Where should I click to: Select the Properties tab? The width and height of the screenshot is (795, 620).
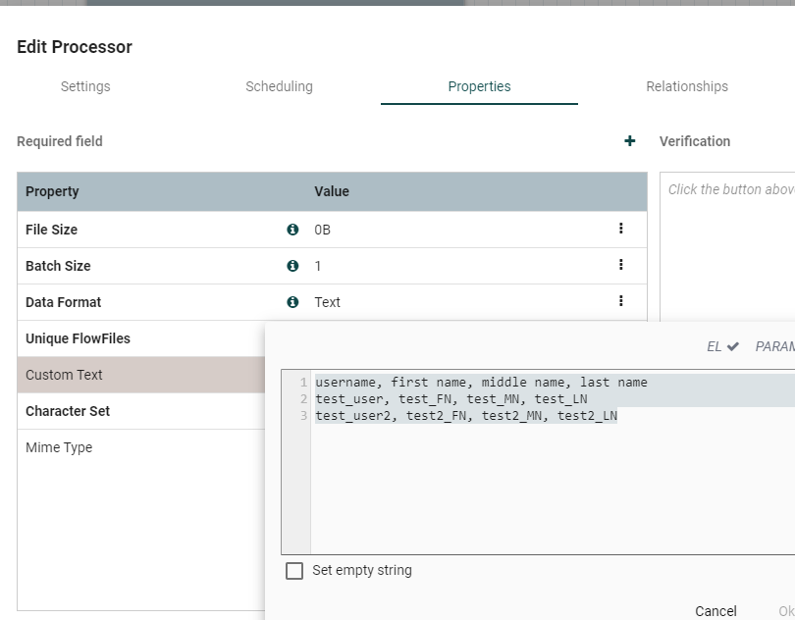(x=479, y=86)
